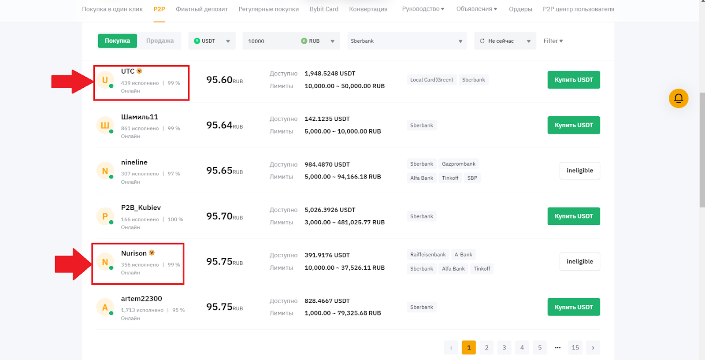
Task: Open the USDT coin dropdown
Action: (212, 41)
